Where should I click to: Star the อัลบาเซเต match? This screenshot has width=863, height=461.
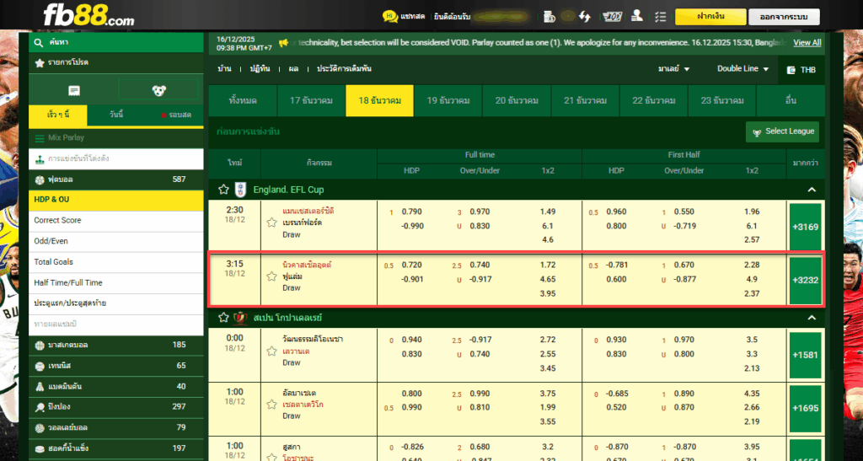pyautogui.click(x=271, y=405)
